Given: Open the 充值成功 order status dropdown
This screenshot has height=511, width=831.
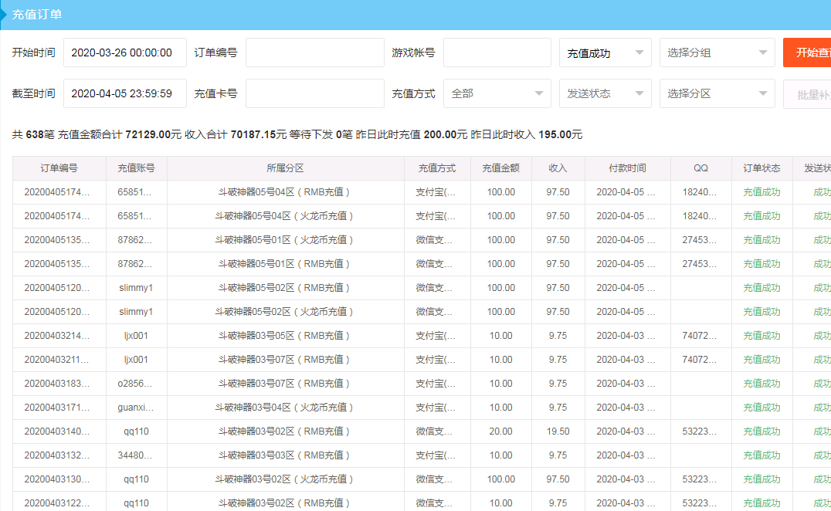Looking at the screenshot, I should (605, 53).
